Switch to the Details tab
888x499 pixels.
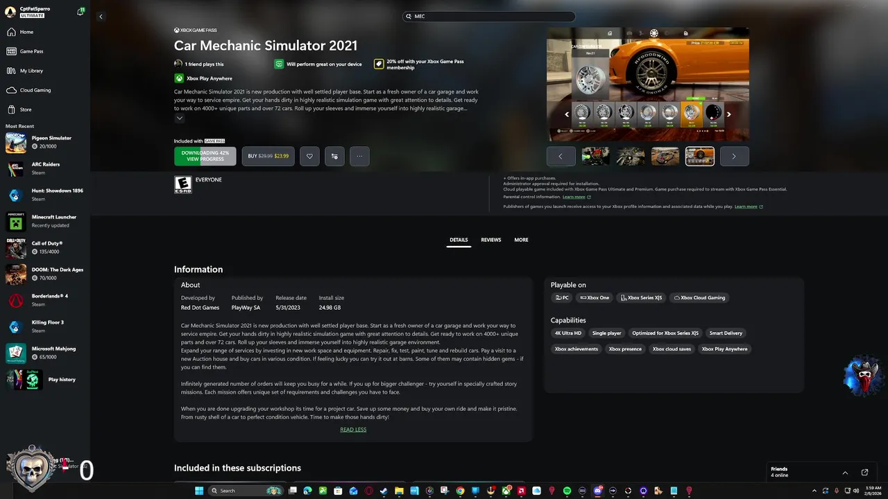pyautogui.click(x=459, y=240)
